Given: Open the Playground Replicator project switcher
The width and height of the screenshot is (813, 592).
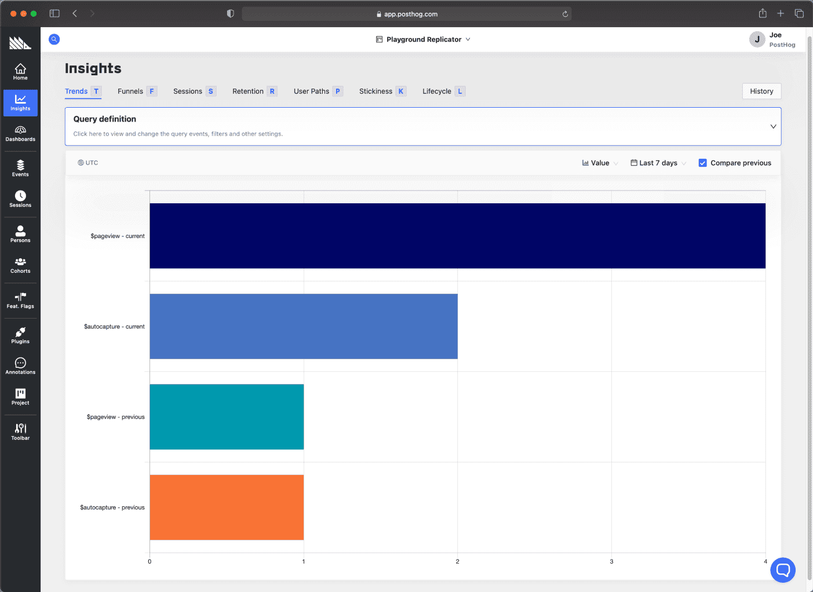Looking at the screenshot, I should tap(424, 39).
